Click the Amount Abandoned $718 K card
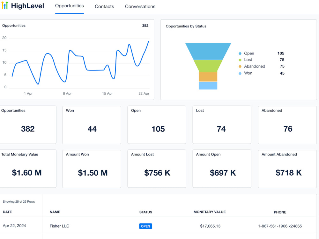The image size is (319, 239). [x=287, y=169]
